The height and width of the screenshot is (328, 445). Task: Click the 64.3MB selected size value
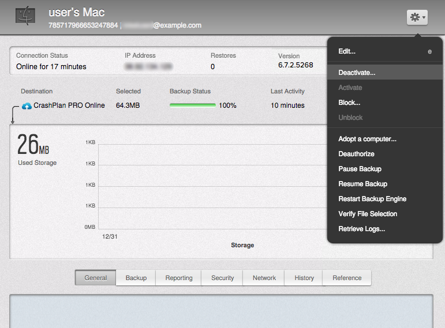[x=128, y=105]
